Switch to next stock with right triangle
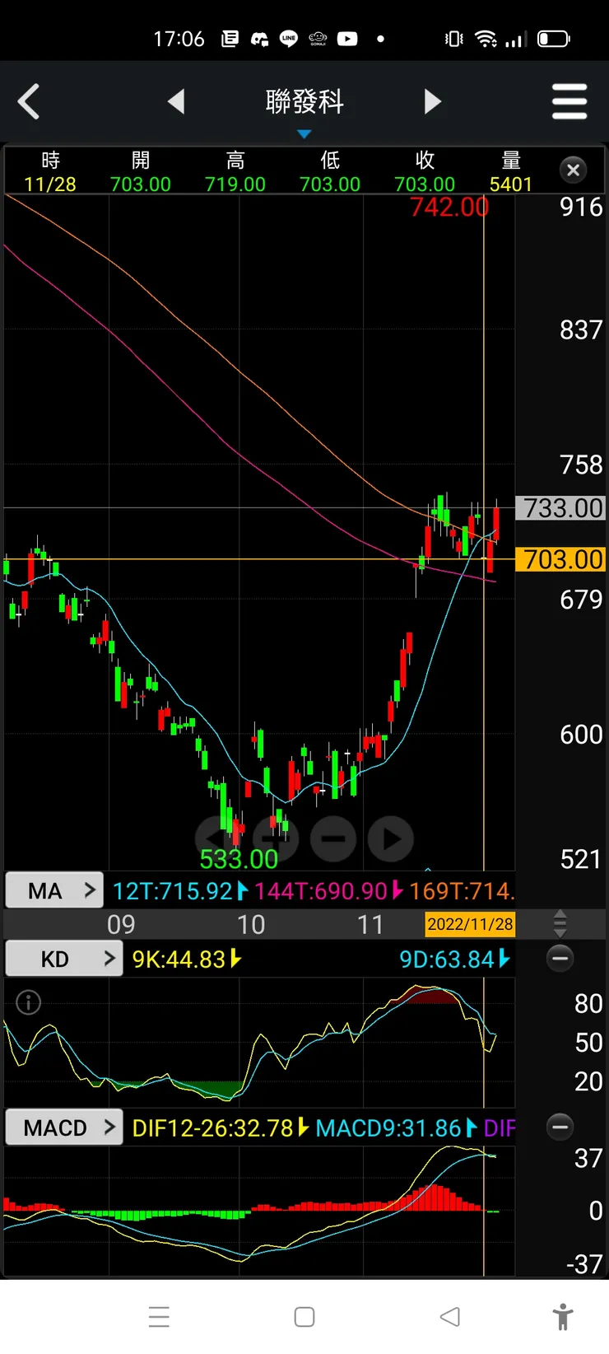Viewport: 609px width, 1354px height. pos(433,101)
